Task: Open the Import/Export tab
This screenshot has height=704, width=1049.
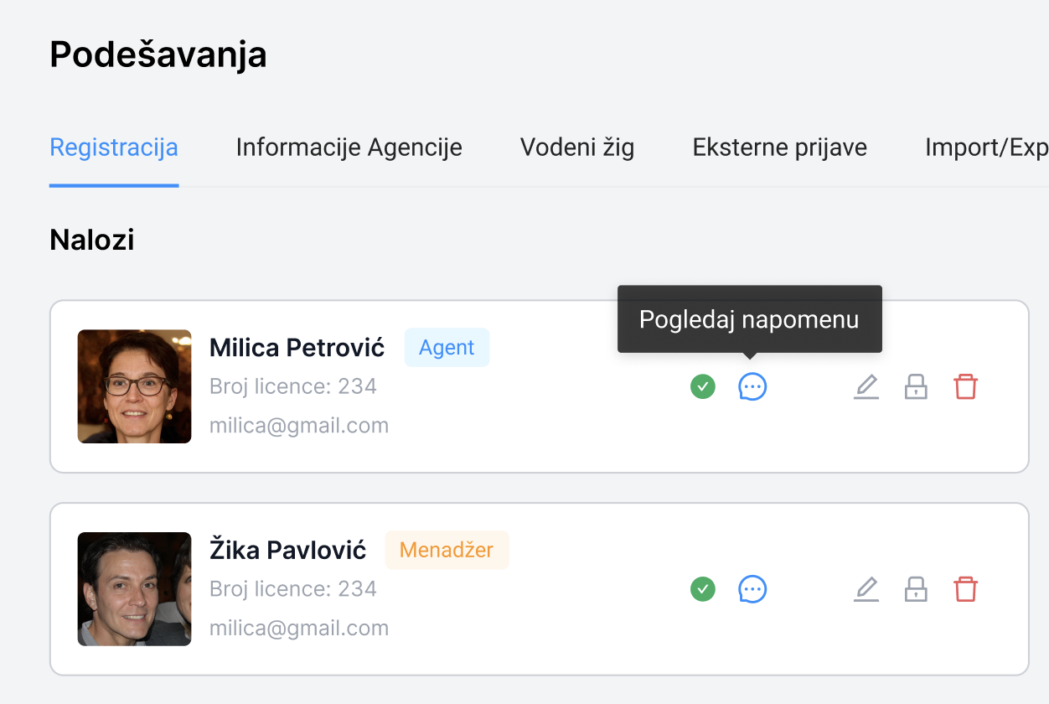Action: coord(986,148)
